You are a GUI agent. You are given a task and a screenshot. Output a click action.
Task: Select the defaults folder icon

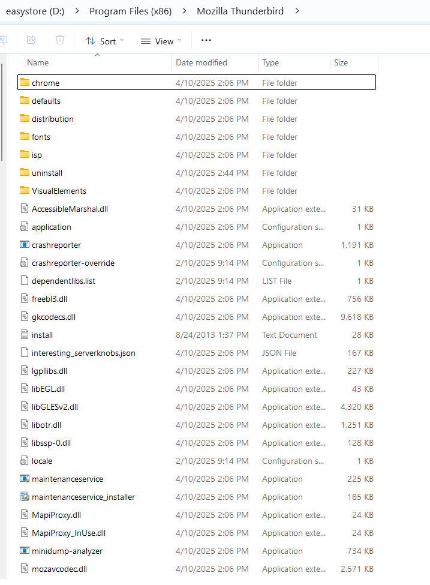point(25,100)
